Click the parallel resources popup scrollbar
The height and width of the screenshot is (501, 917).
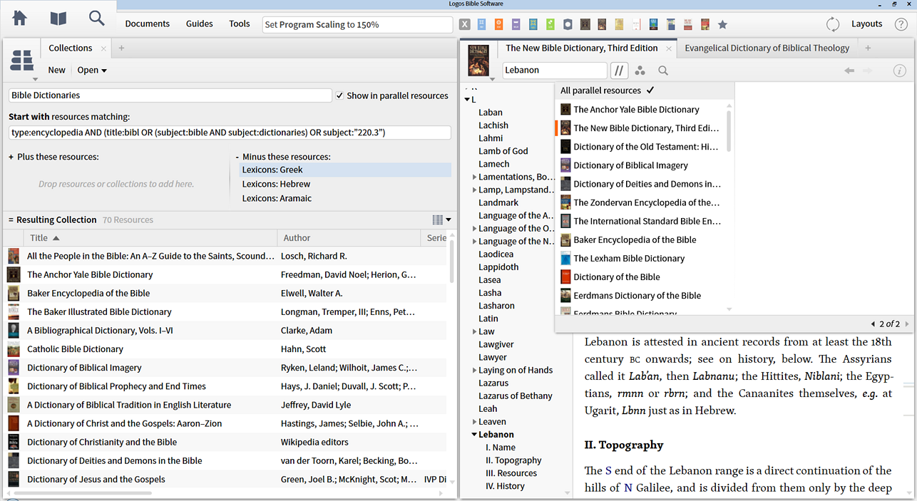click(x=729, y=130)
